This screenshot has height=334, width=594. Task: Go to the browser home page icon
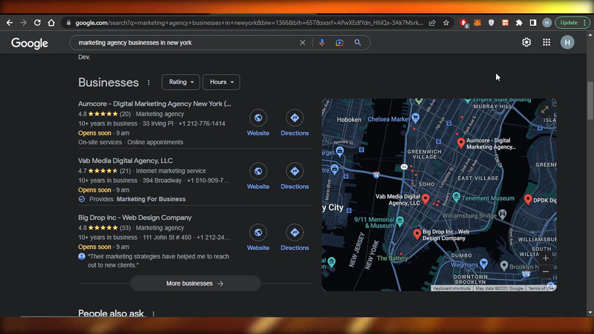click(x=51, y=23)
